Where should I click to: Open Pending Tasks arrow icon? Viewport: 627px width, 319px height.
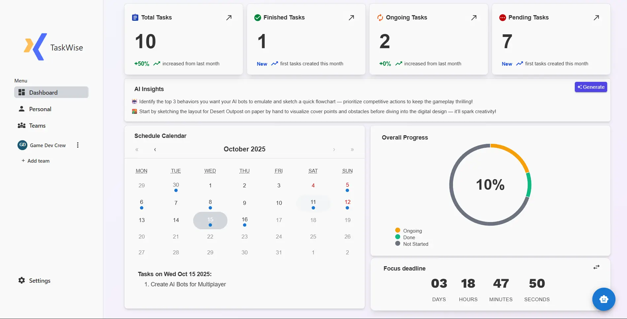[596, 18]
